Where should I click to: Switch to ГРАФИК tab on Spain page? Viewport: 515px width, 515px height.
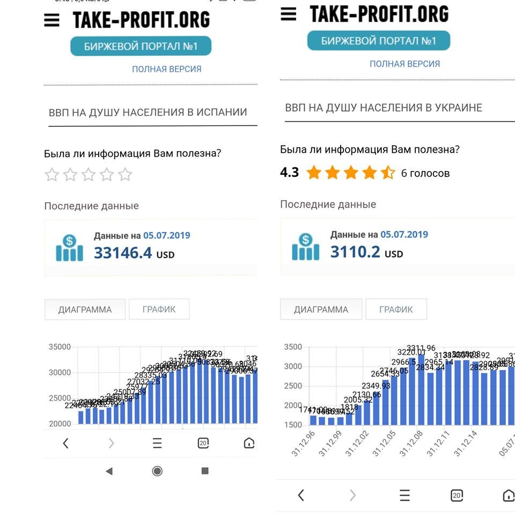click(159, 309)
